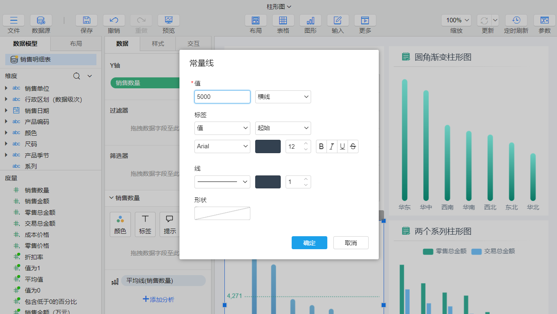Click the 值 input showing 5000

(x=222, y=97)
